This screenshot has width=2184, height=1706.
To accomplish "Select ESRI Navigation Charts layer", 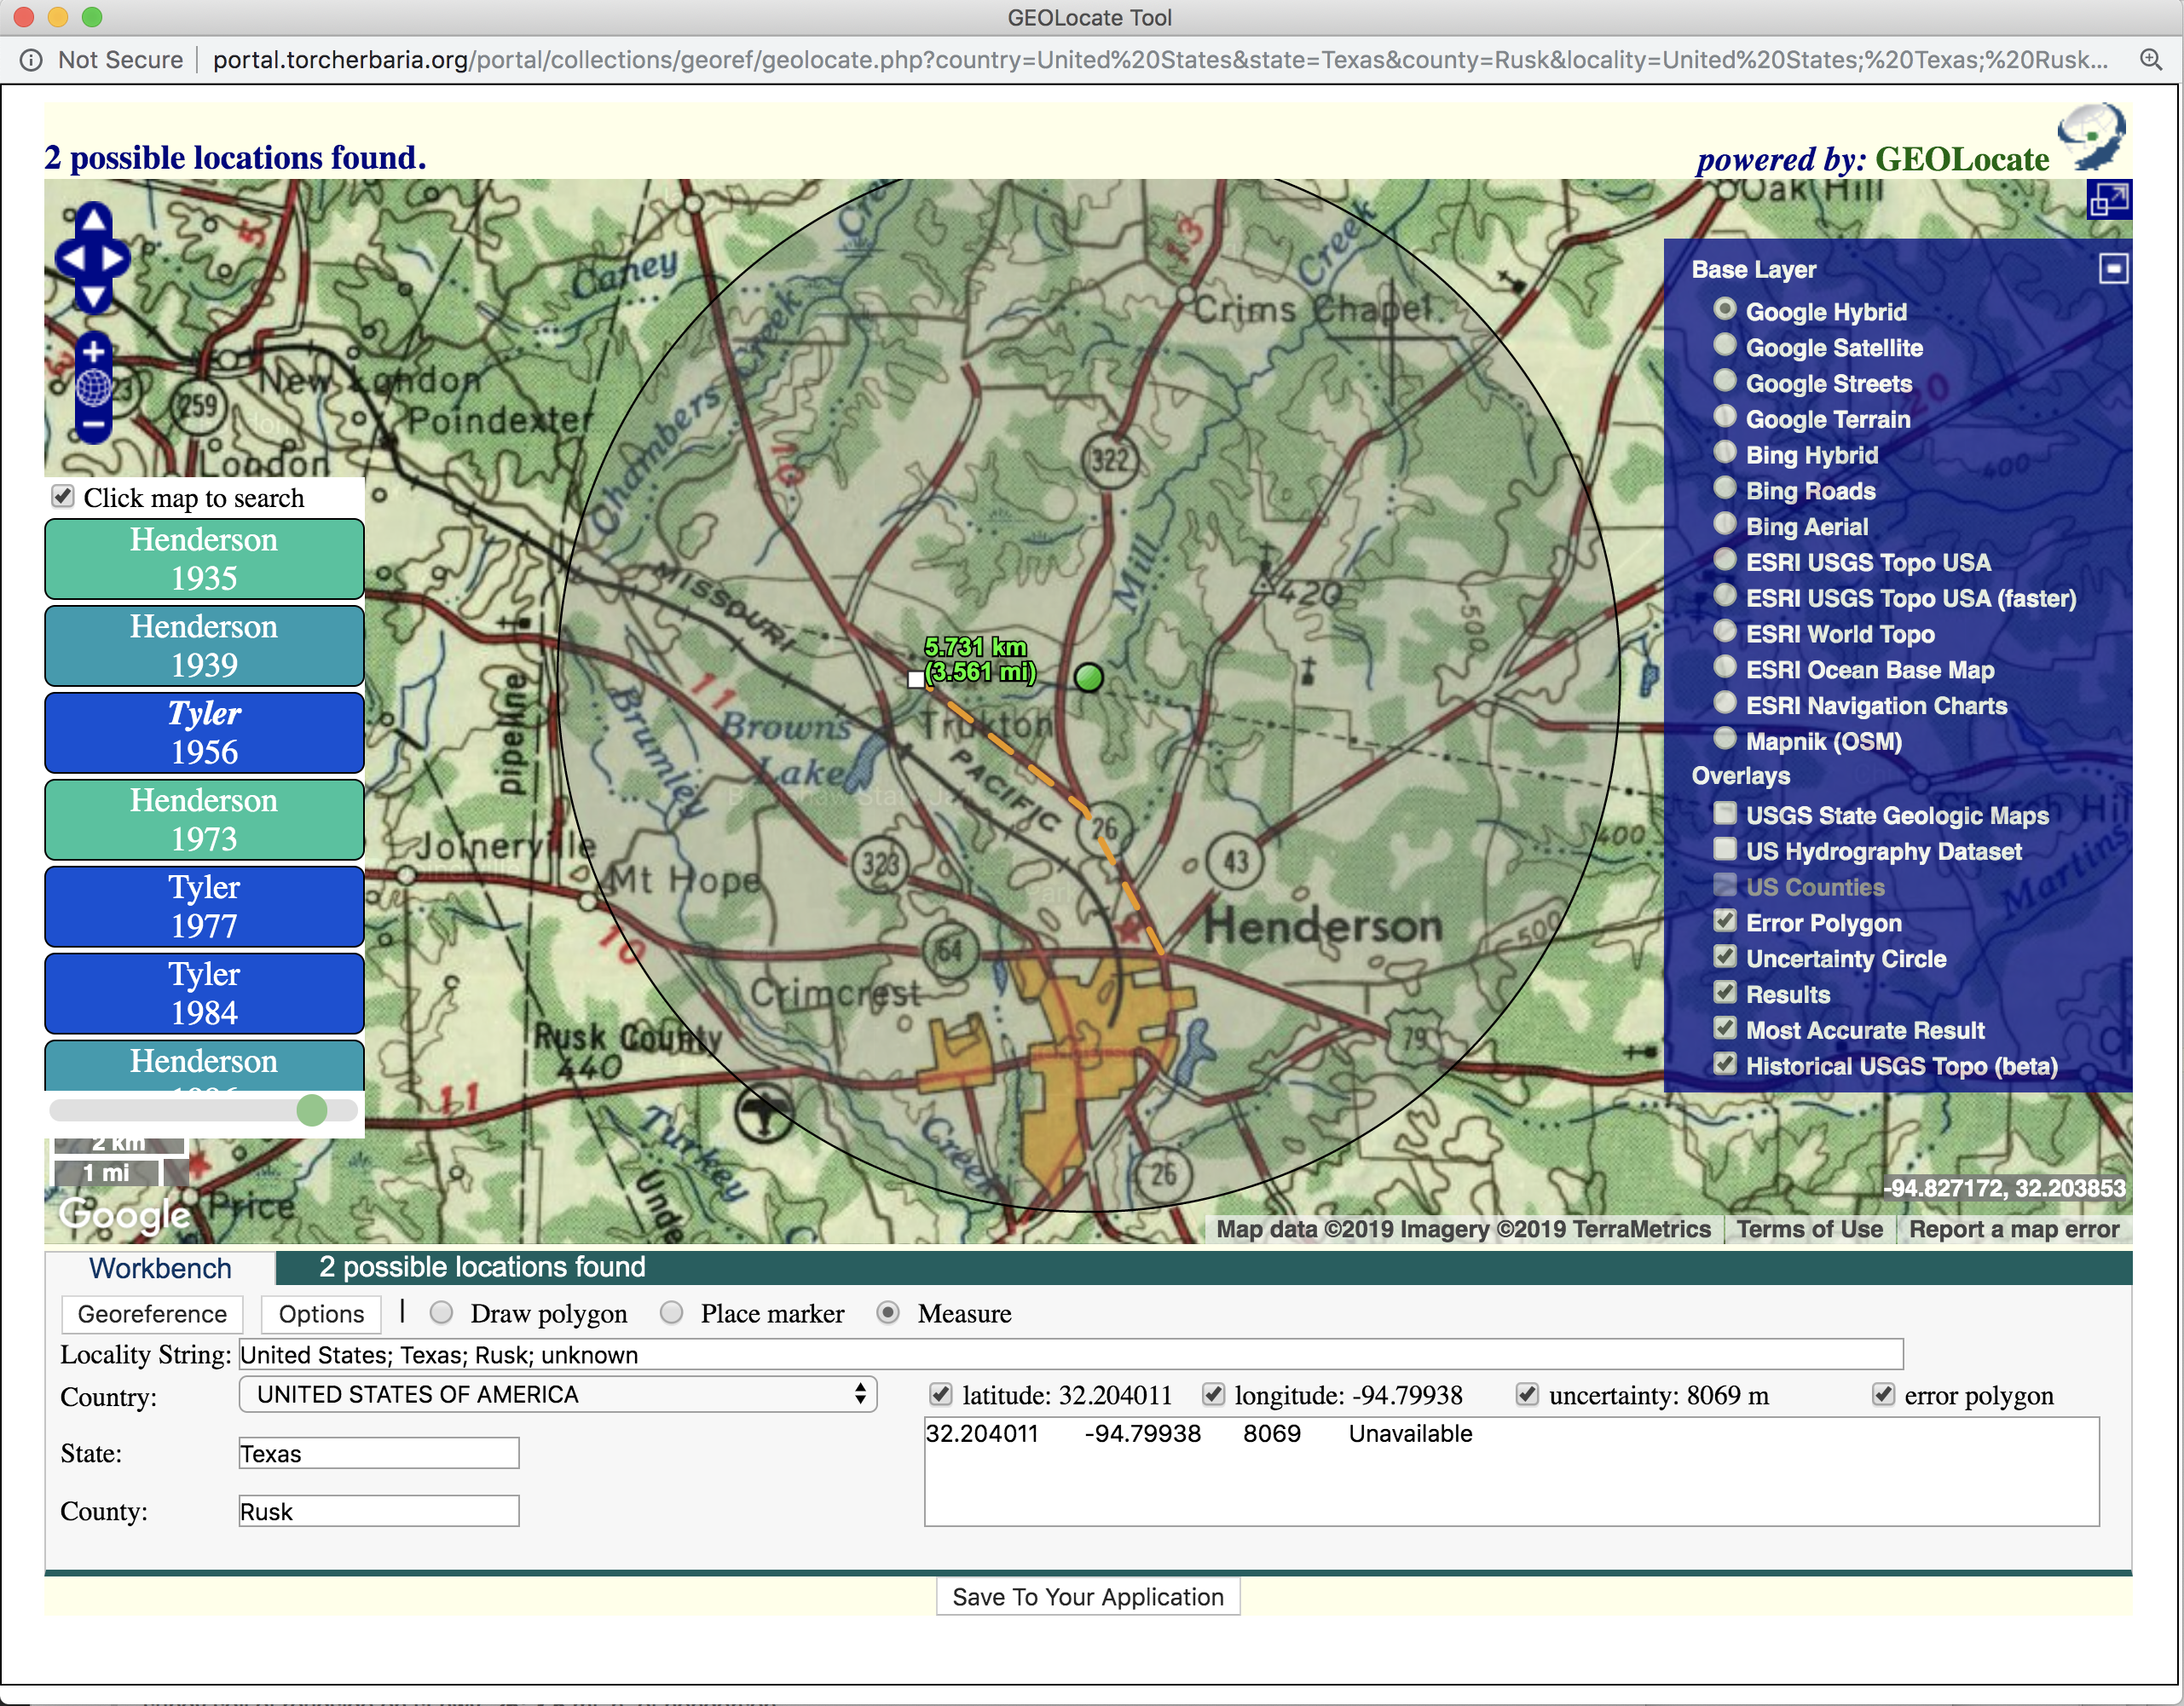I will 1724,704.
